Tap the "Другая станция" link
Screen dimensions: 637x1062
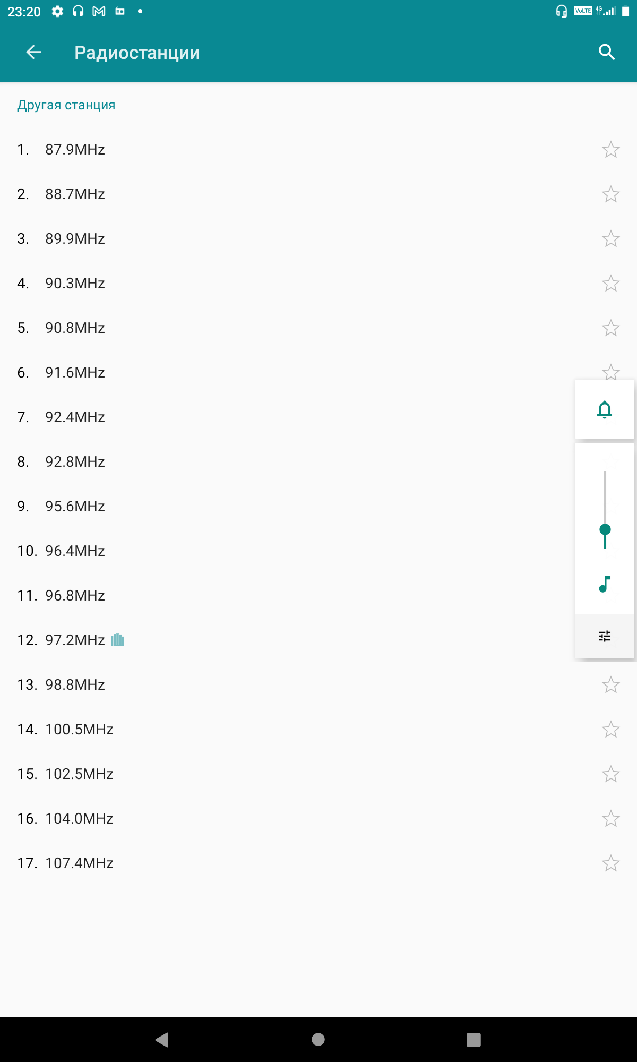tap(66, 105)
